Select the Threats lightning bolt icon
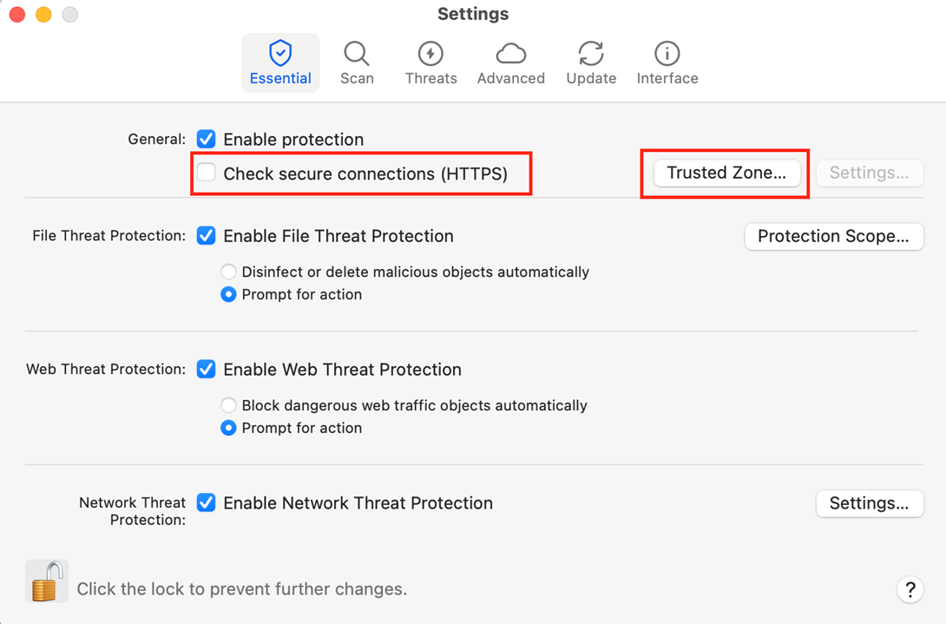The image size is (946, 624). click(430, 54)
